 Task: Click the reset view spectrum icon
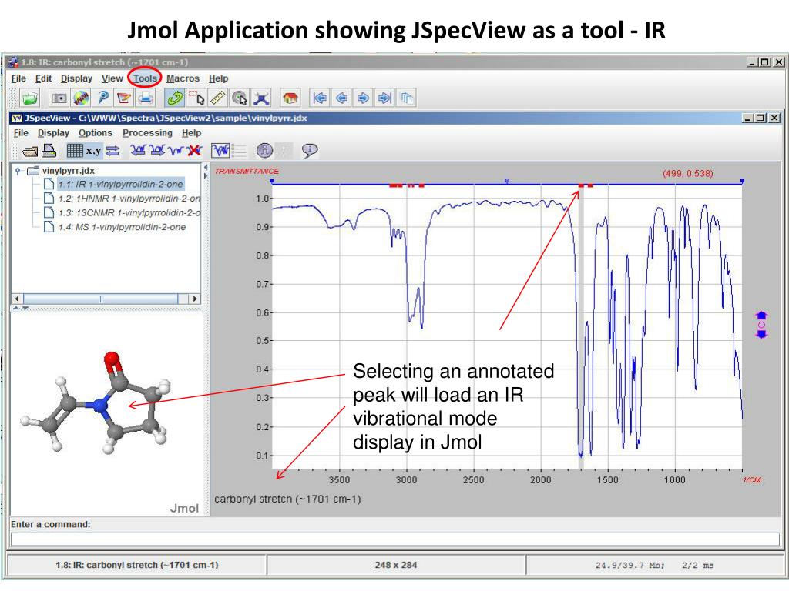[176, 150]
